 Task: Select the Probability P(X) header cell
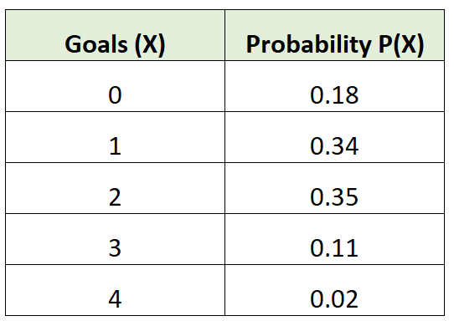pos(334,35)
